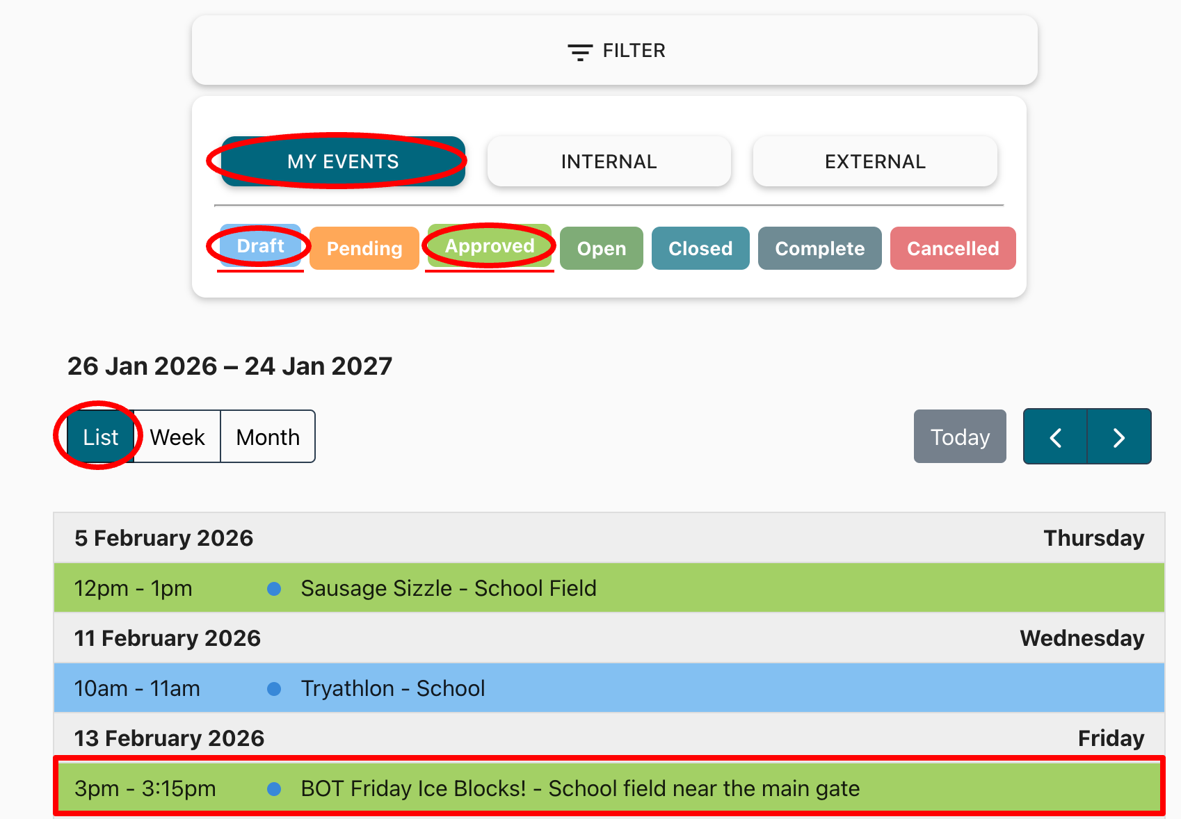This screenshot has width=1181, height=819.
Task: Toggle the Approved status filter
Action: pyautogui.click(x=490, y=246)
